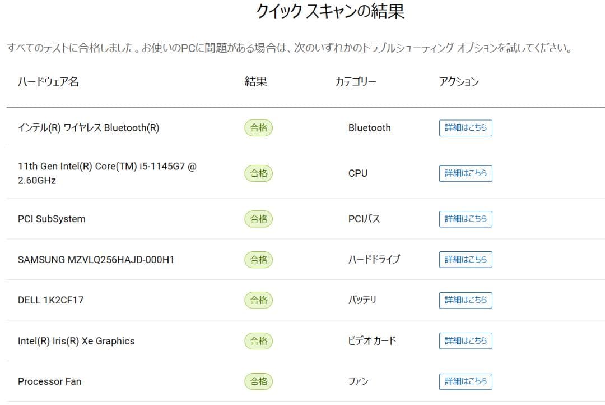This screenshot has width=605, height=405.
Task: Click the 合格 badge for the battery row
Action: (x=258, y=300)
